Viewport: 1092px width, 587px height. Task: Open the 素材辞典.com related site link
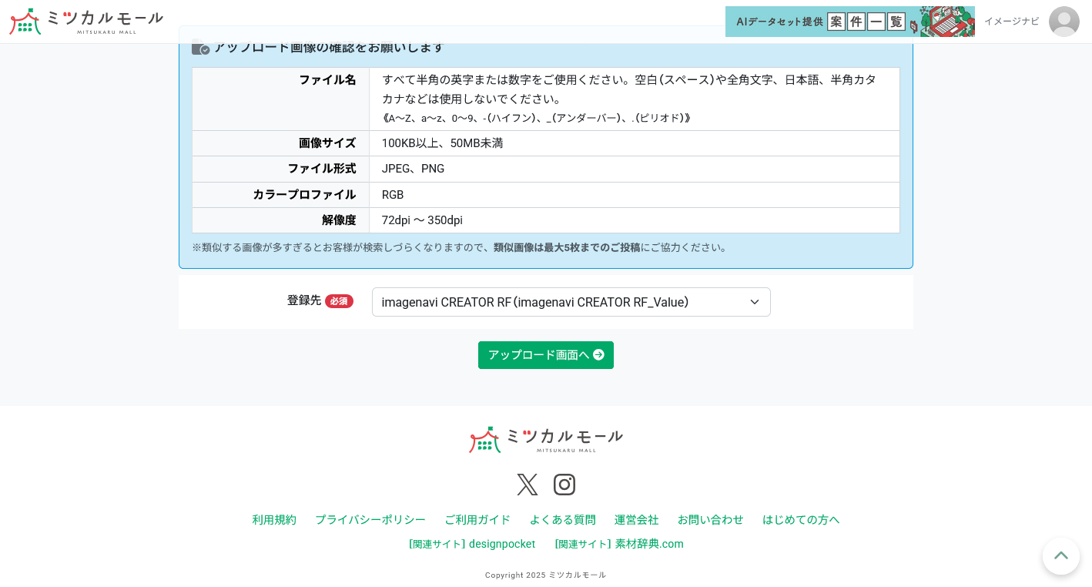click(x=619, y=544)
